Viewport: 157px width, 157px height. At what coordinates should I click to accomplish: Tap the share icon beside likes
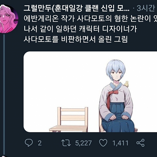(x=141, y=143)
